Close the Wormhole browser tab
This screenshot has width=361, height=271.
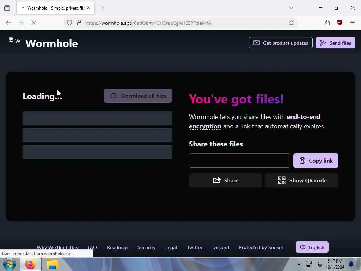pos(88,8)
